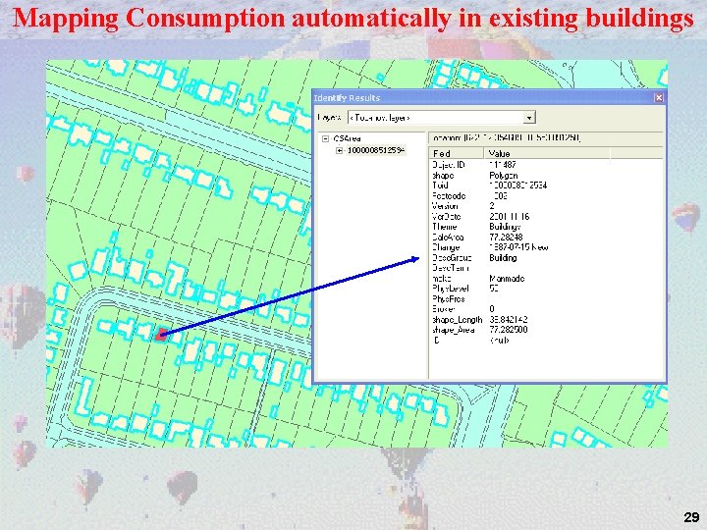Select the PhysPres field name
The width and height of the screenshot is (707, 530).
point(448,298)
